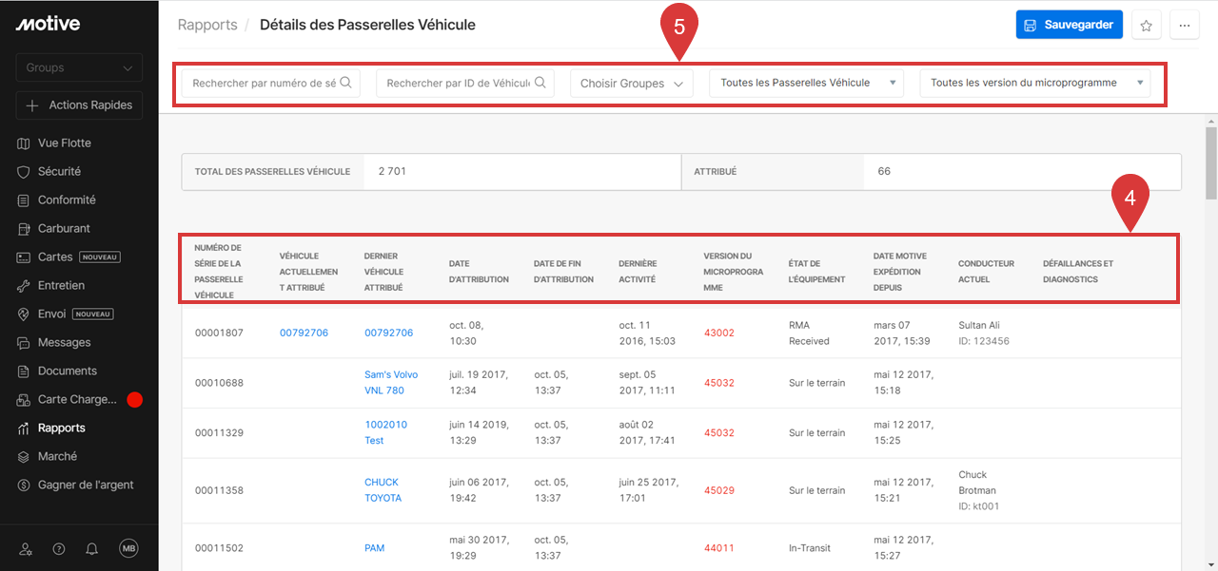Screen dimensions: 1218x571
Task: Click firmware 45032 in row 00011329
Action: 719,432
